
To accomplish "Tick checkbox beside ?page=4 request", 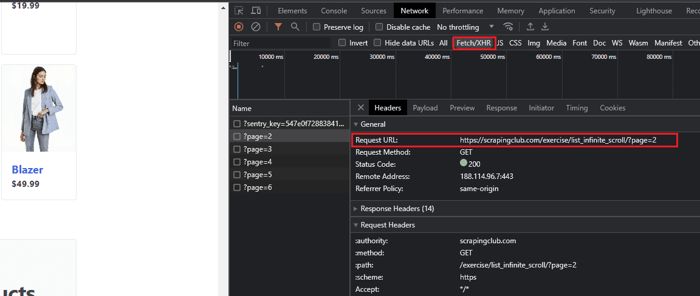I will (x=237, y=162).
